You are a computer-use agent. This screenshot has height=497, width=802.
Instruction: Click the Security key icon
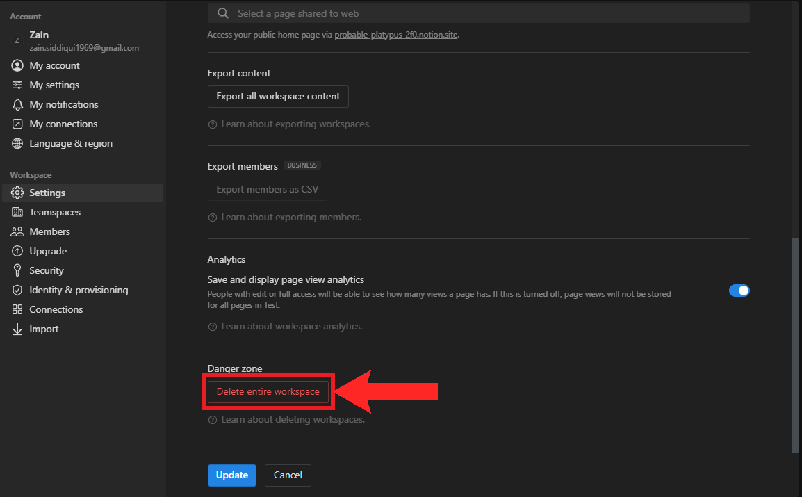pyautogui.click(x=17, y=270)
